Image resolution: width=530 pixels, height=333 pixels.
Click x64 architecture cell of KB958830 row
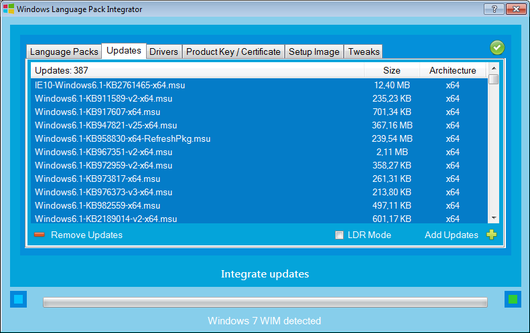[452, 138]
